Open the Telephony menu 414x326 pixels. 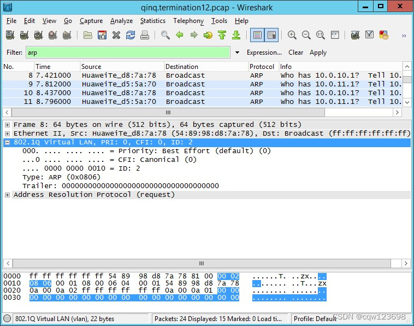pyautogui.click(x=188, y=21)
